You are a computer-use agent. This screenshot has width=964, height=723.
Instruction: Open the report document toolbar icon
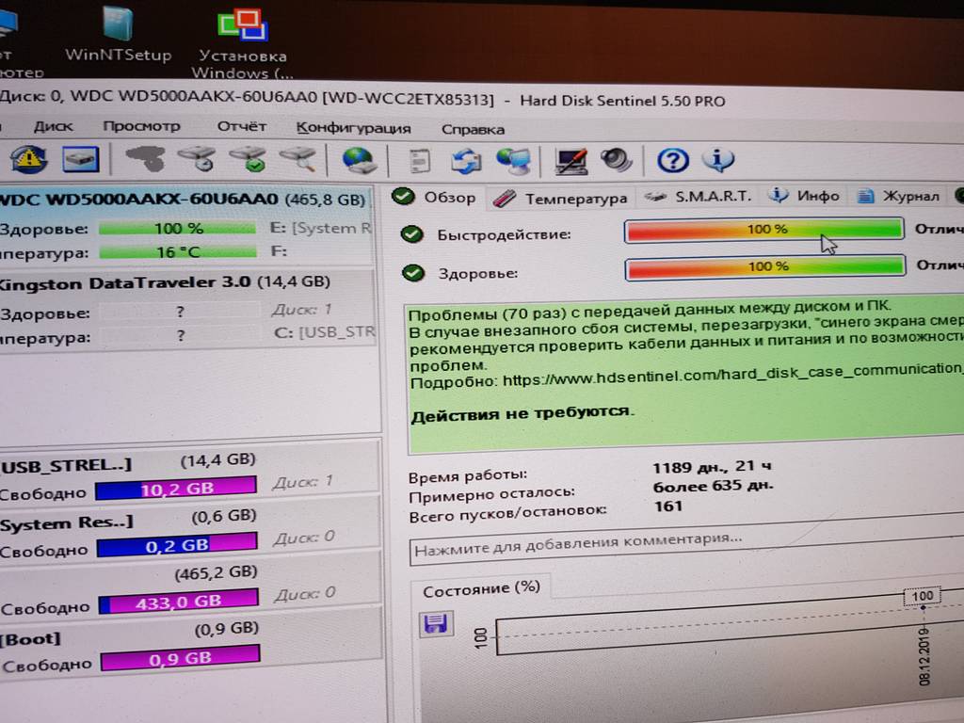(x=419, y=161)
